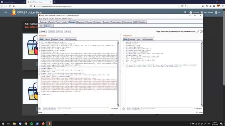Image resolution: width=225 pixels, height=126 pixels.
Task: Open request search help question mark icon
Action: (x=39, y=109)
